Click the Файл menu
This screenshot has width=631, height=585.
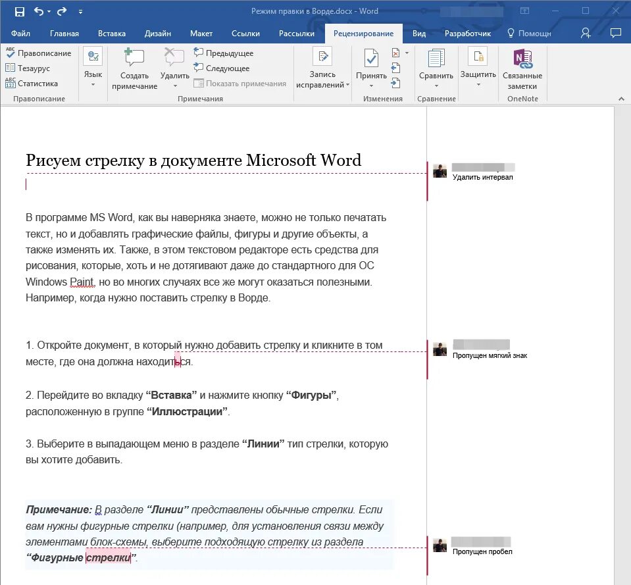20,33
